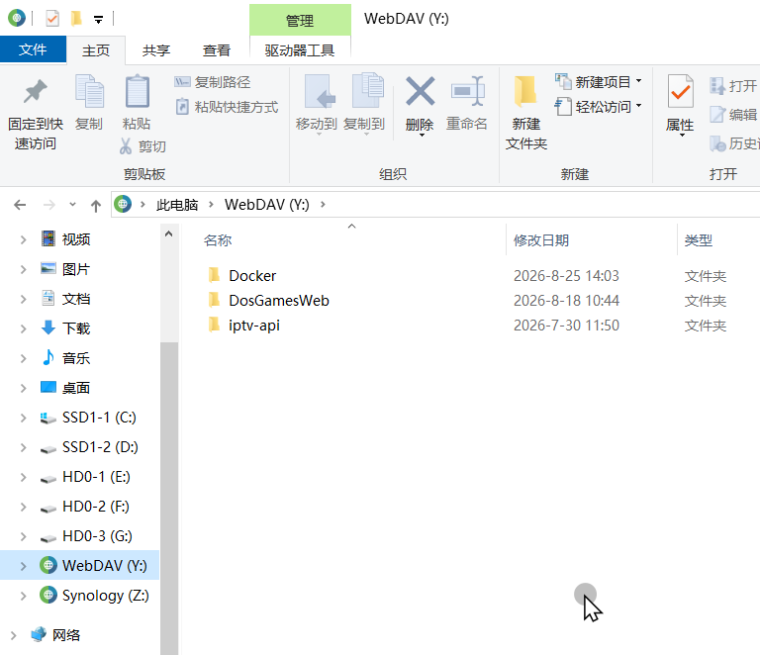Select Synology (Z:) drive in the tree
The width and height of the screenshot is (760, 655).
click(105, 595)
